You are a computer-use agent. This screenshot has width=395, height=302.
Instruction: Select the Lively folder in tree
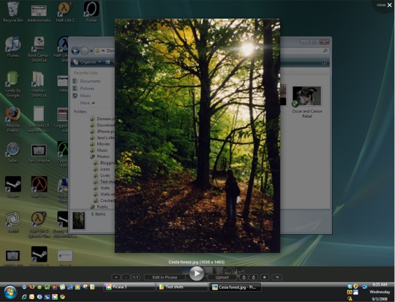tap(102, 175)
